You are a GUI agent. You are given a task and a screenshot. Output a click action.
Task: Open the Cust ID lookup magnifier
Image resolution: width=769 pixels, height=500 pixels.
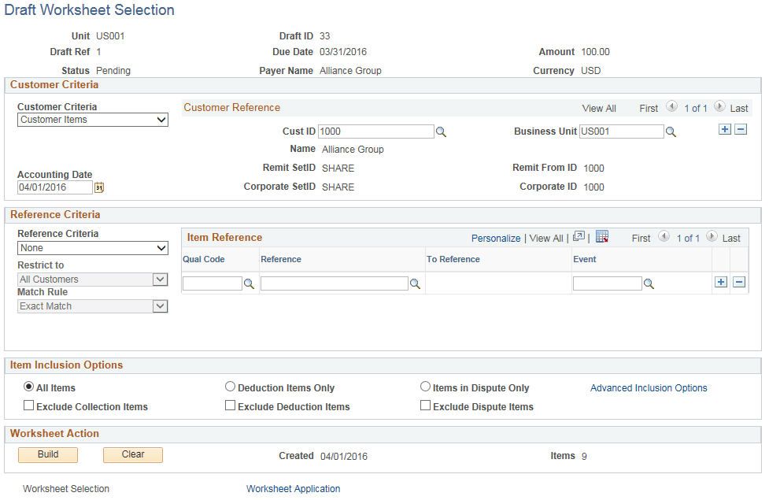point(441,131)
